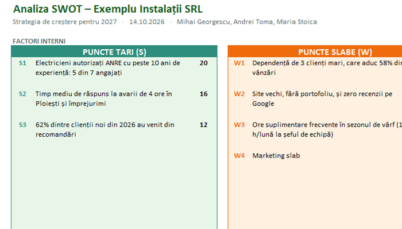Select the W3 code cell

click(239, 125)
